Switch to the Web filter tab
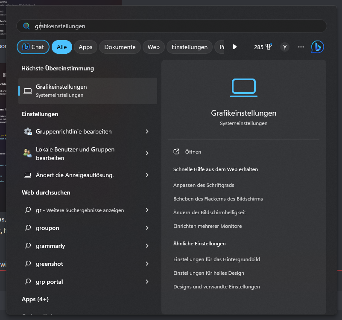342x320 pixels. coord(154,47)
